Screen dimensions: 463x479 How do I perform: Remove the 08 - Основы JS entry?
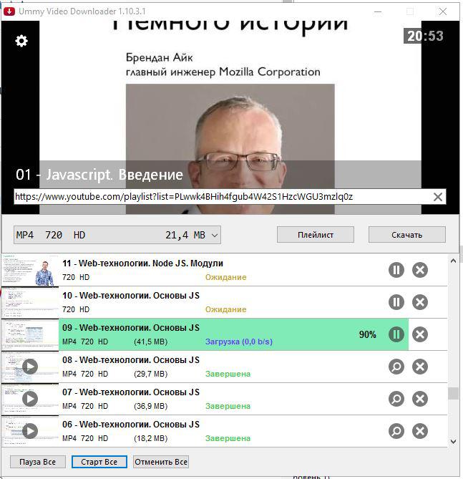[420, 367]
